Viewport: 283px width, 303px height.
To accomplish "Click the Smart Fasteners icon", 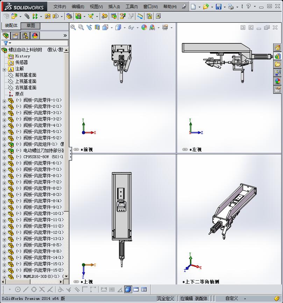I will pyautogui.click(x=48, y=16).
